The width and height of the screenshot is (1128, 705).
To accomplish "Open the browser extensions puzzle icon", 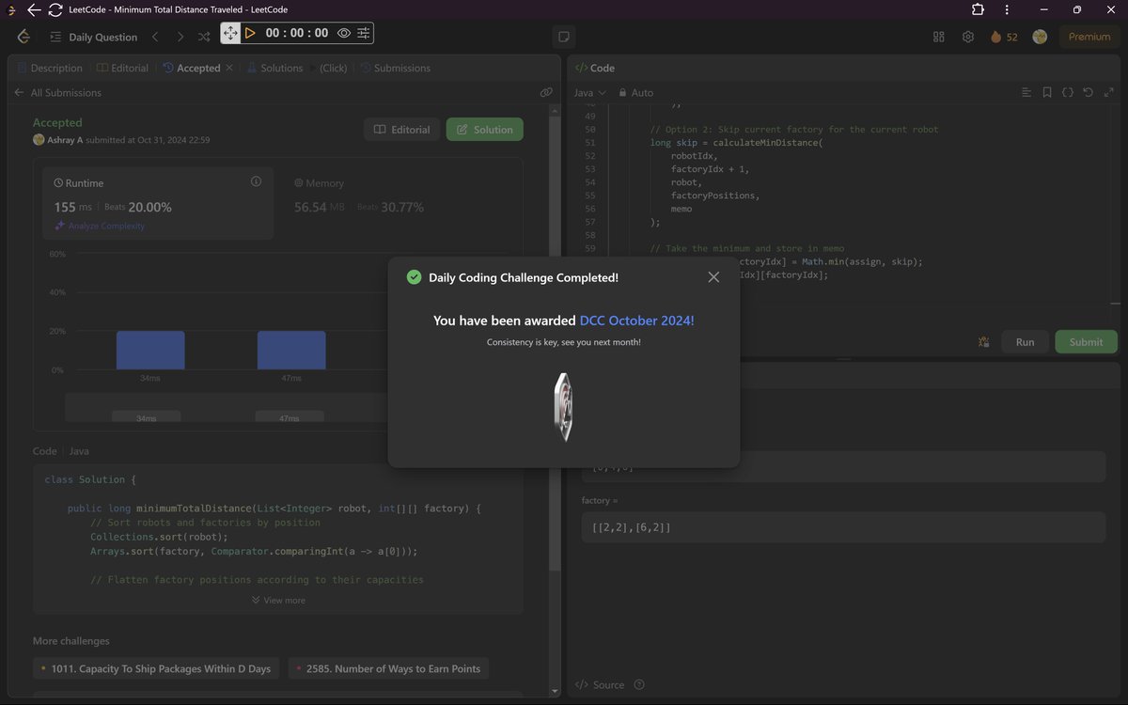I will [979, 9].
